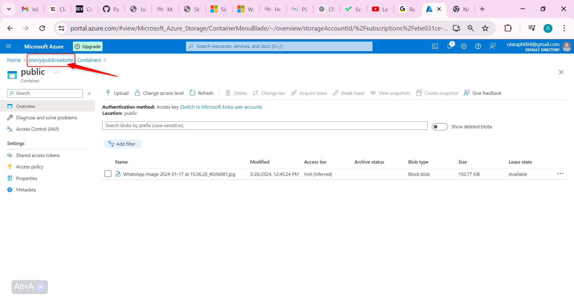The image size is (574, 305).
Task: Open the notifications bell
Action: coord(450,46)
